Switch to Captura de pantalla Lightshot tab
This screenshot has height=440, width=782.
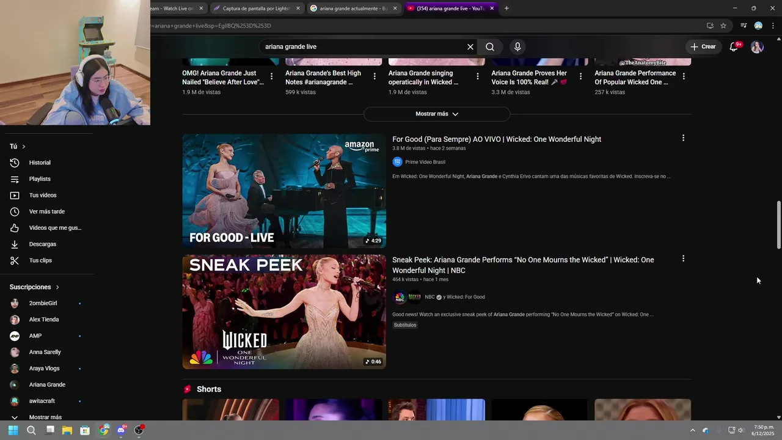click(257, 9)
